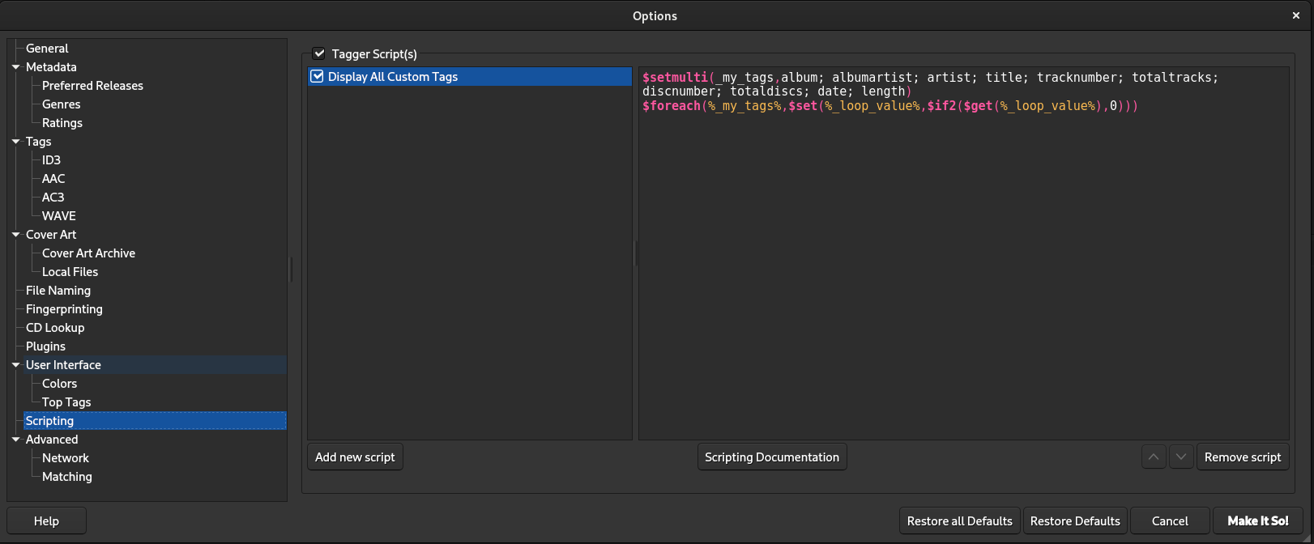Screen dimensions: 1314x544
Task: Select Local Files in the tree
Action: pos(70,272)
